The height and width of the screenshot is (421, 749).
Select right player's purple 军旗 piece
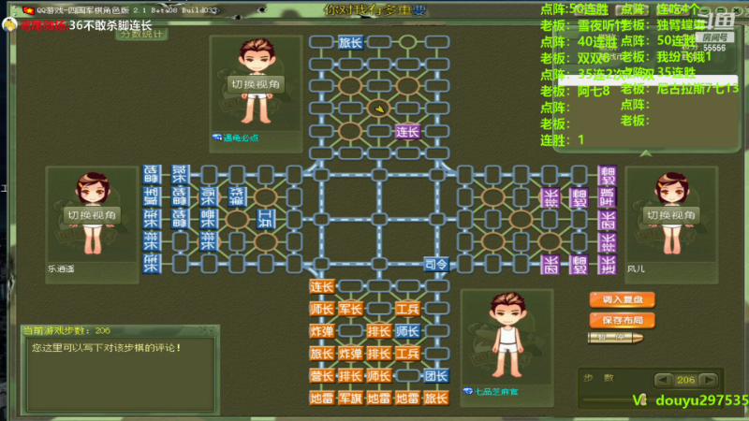[607, 196]
